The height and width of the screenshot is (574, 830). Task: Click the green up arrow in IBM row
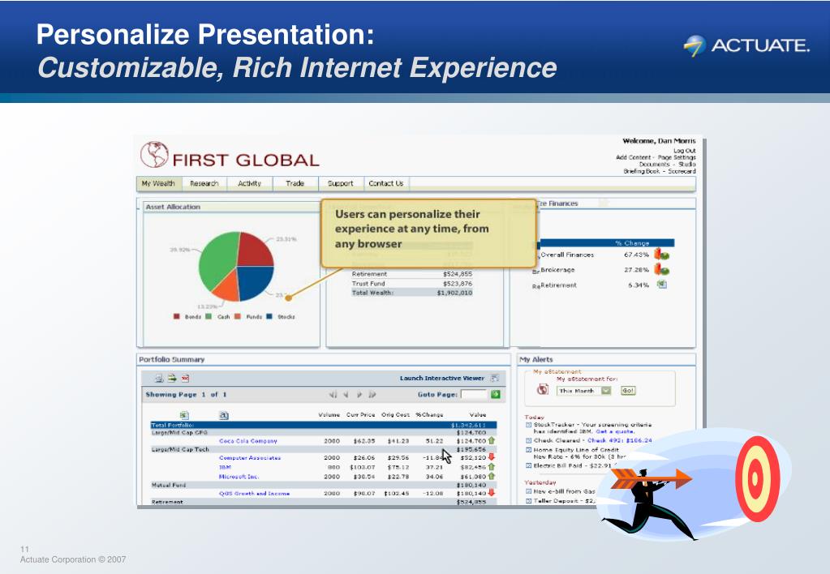(x=491, y=467)
